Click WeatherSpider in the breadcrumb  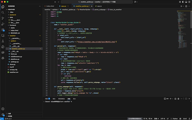coord(85,10)
